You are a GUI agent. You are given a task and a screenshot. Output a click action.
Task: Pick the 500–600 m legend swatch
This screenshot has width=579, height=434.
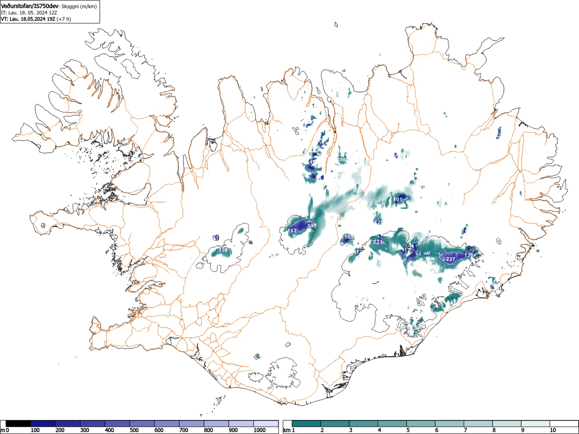[x=142, y=424]
